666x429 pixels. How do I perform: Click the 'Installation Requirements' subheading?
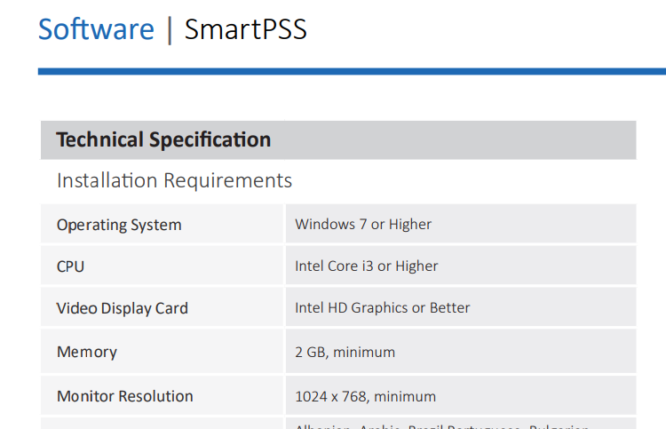click(174, 180)
